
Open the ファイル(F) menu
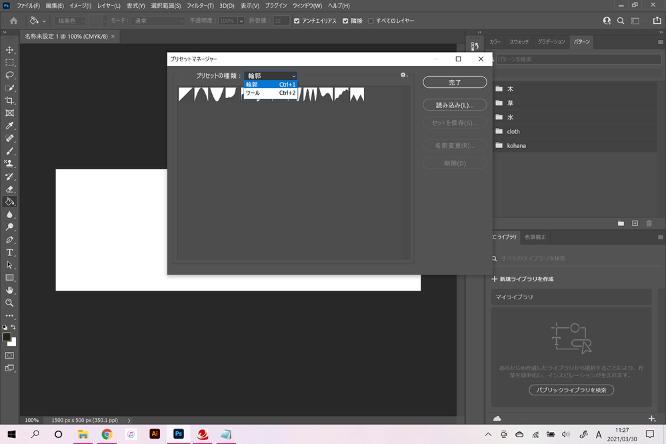tap(28, 5)
